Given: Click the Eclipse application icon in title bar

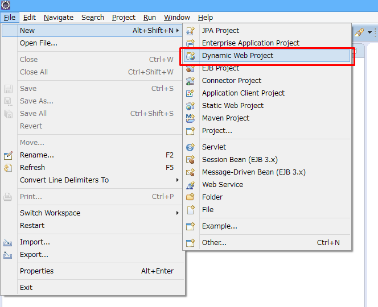Looking at the screenshot, I should tap(6, 5).
